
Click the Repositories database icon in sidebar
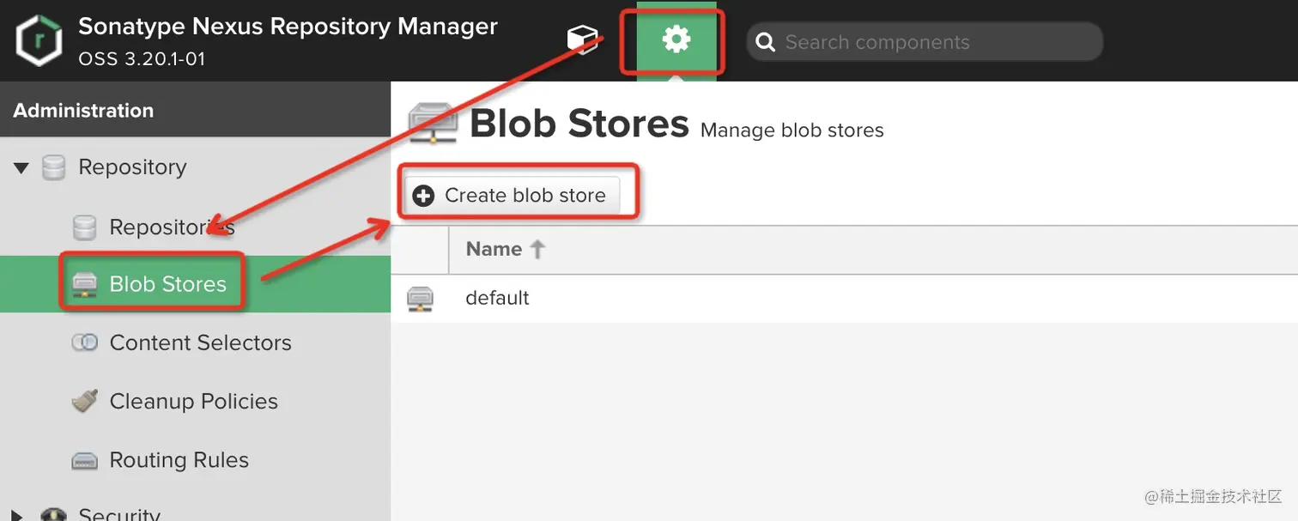[84, 227]
